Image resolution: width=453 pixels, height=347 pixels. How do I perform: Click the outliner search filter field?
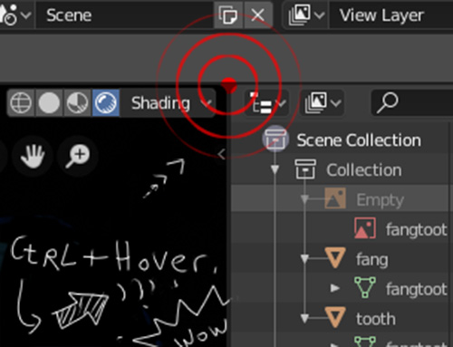pyautogui.click(x=412, y=103)
